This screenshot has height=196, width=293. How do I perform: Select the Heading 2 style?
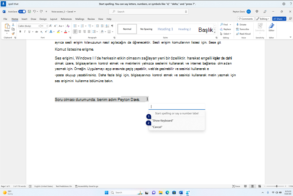pyautogui.click(x=185, y=29)
